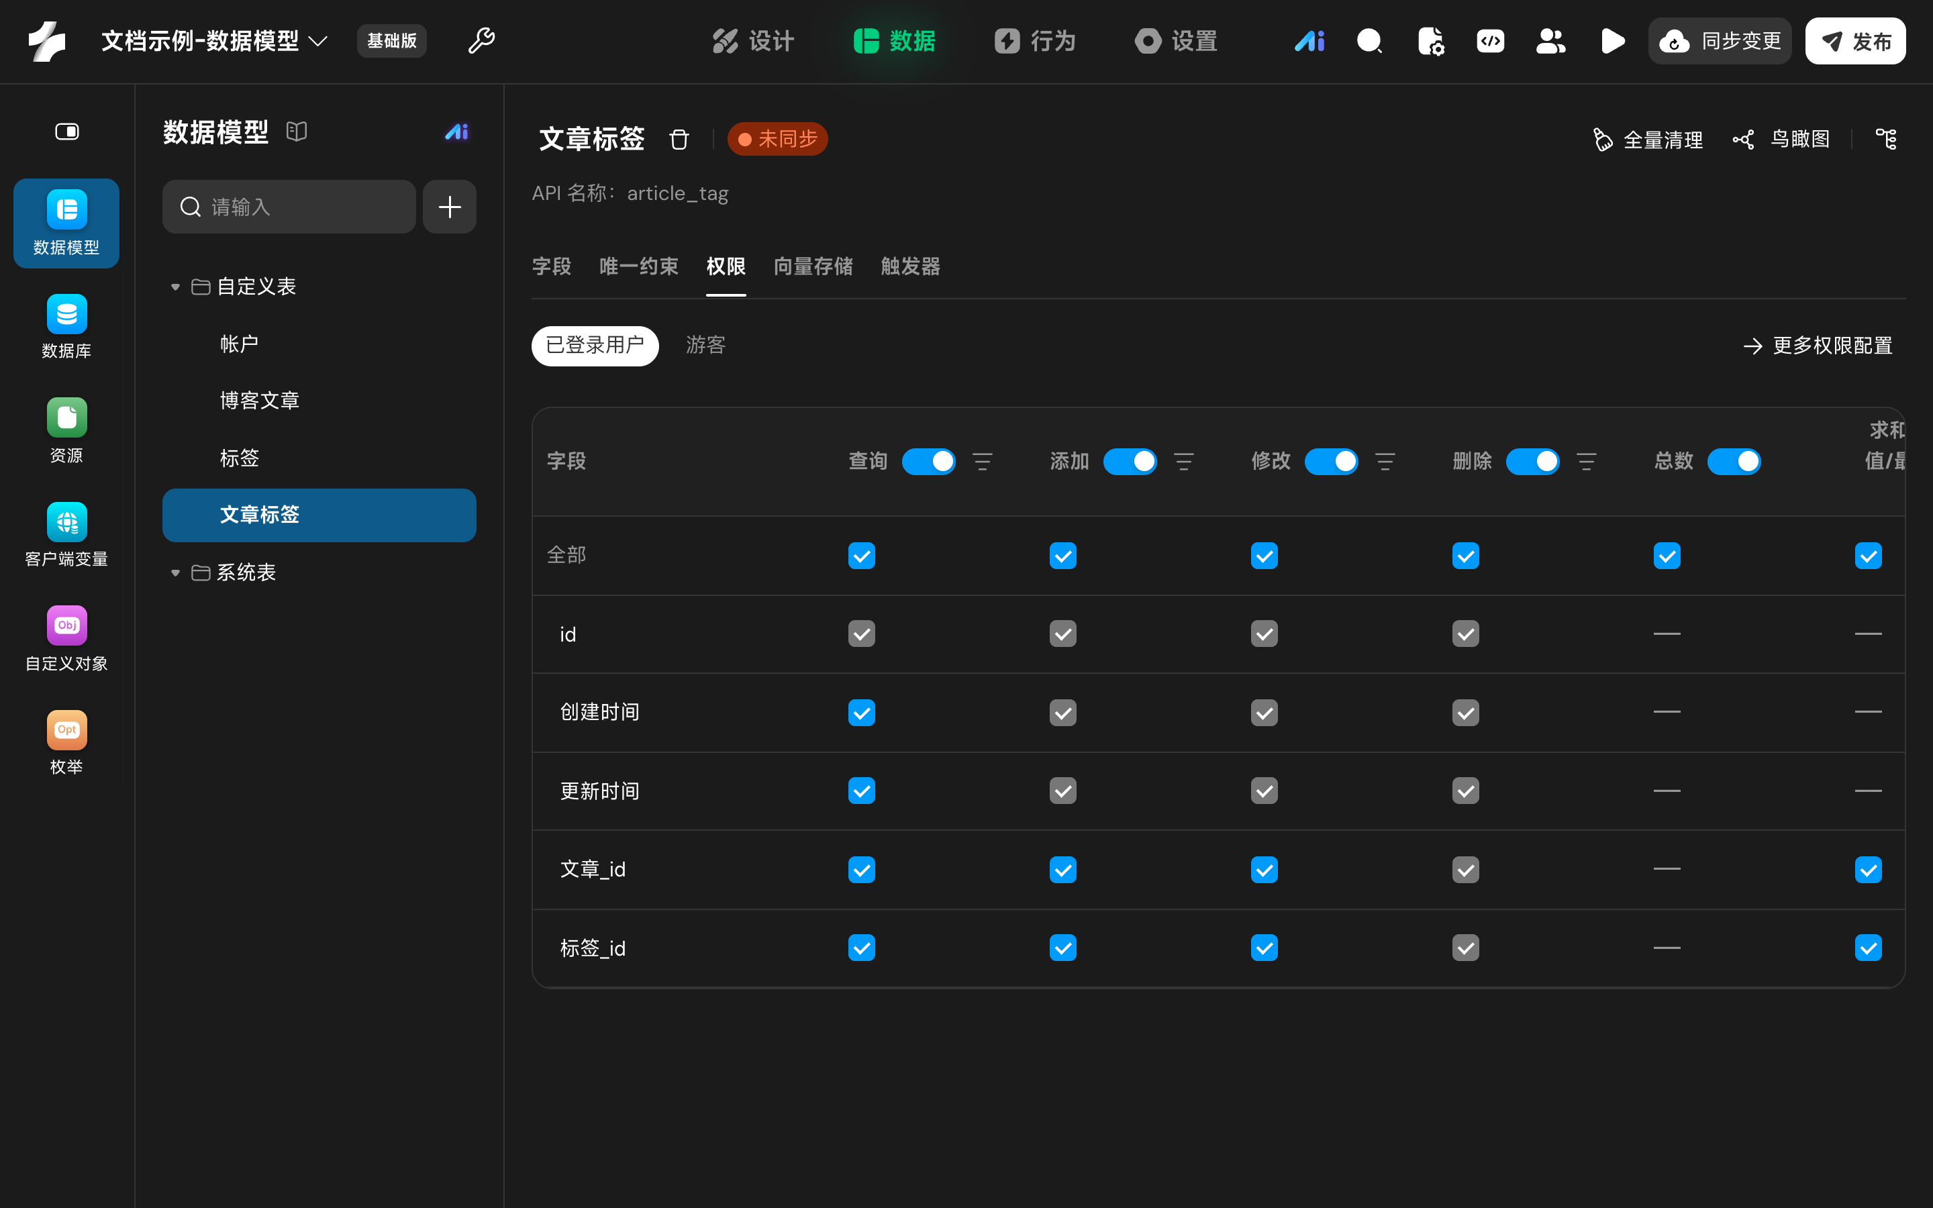This screenshot has width=1933, height=1208.
Task: Click the AI icon in data model panel
Action: 456,131
